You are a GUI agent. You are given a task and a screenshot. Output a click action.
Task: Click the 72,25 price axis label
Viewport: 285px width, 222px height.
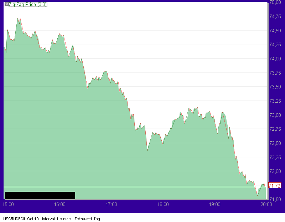click(x=275, y=157)
